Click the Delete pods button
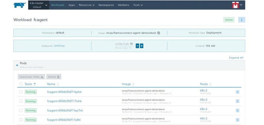 click(x=54, y=77)
